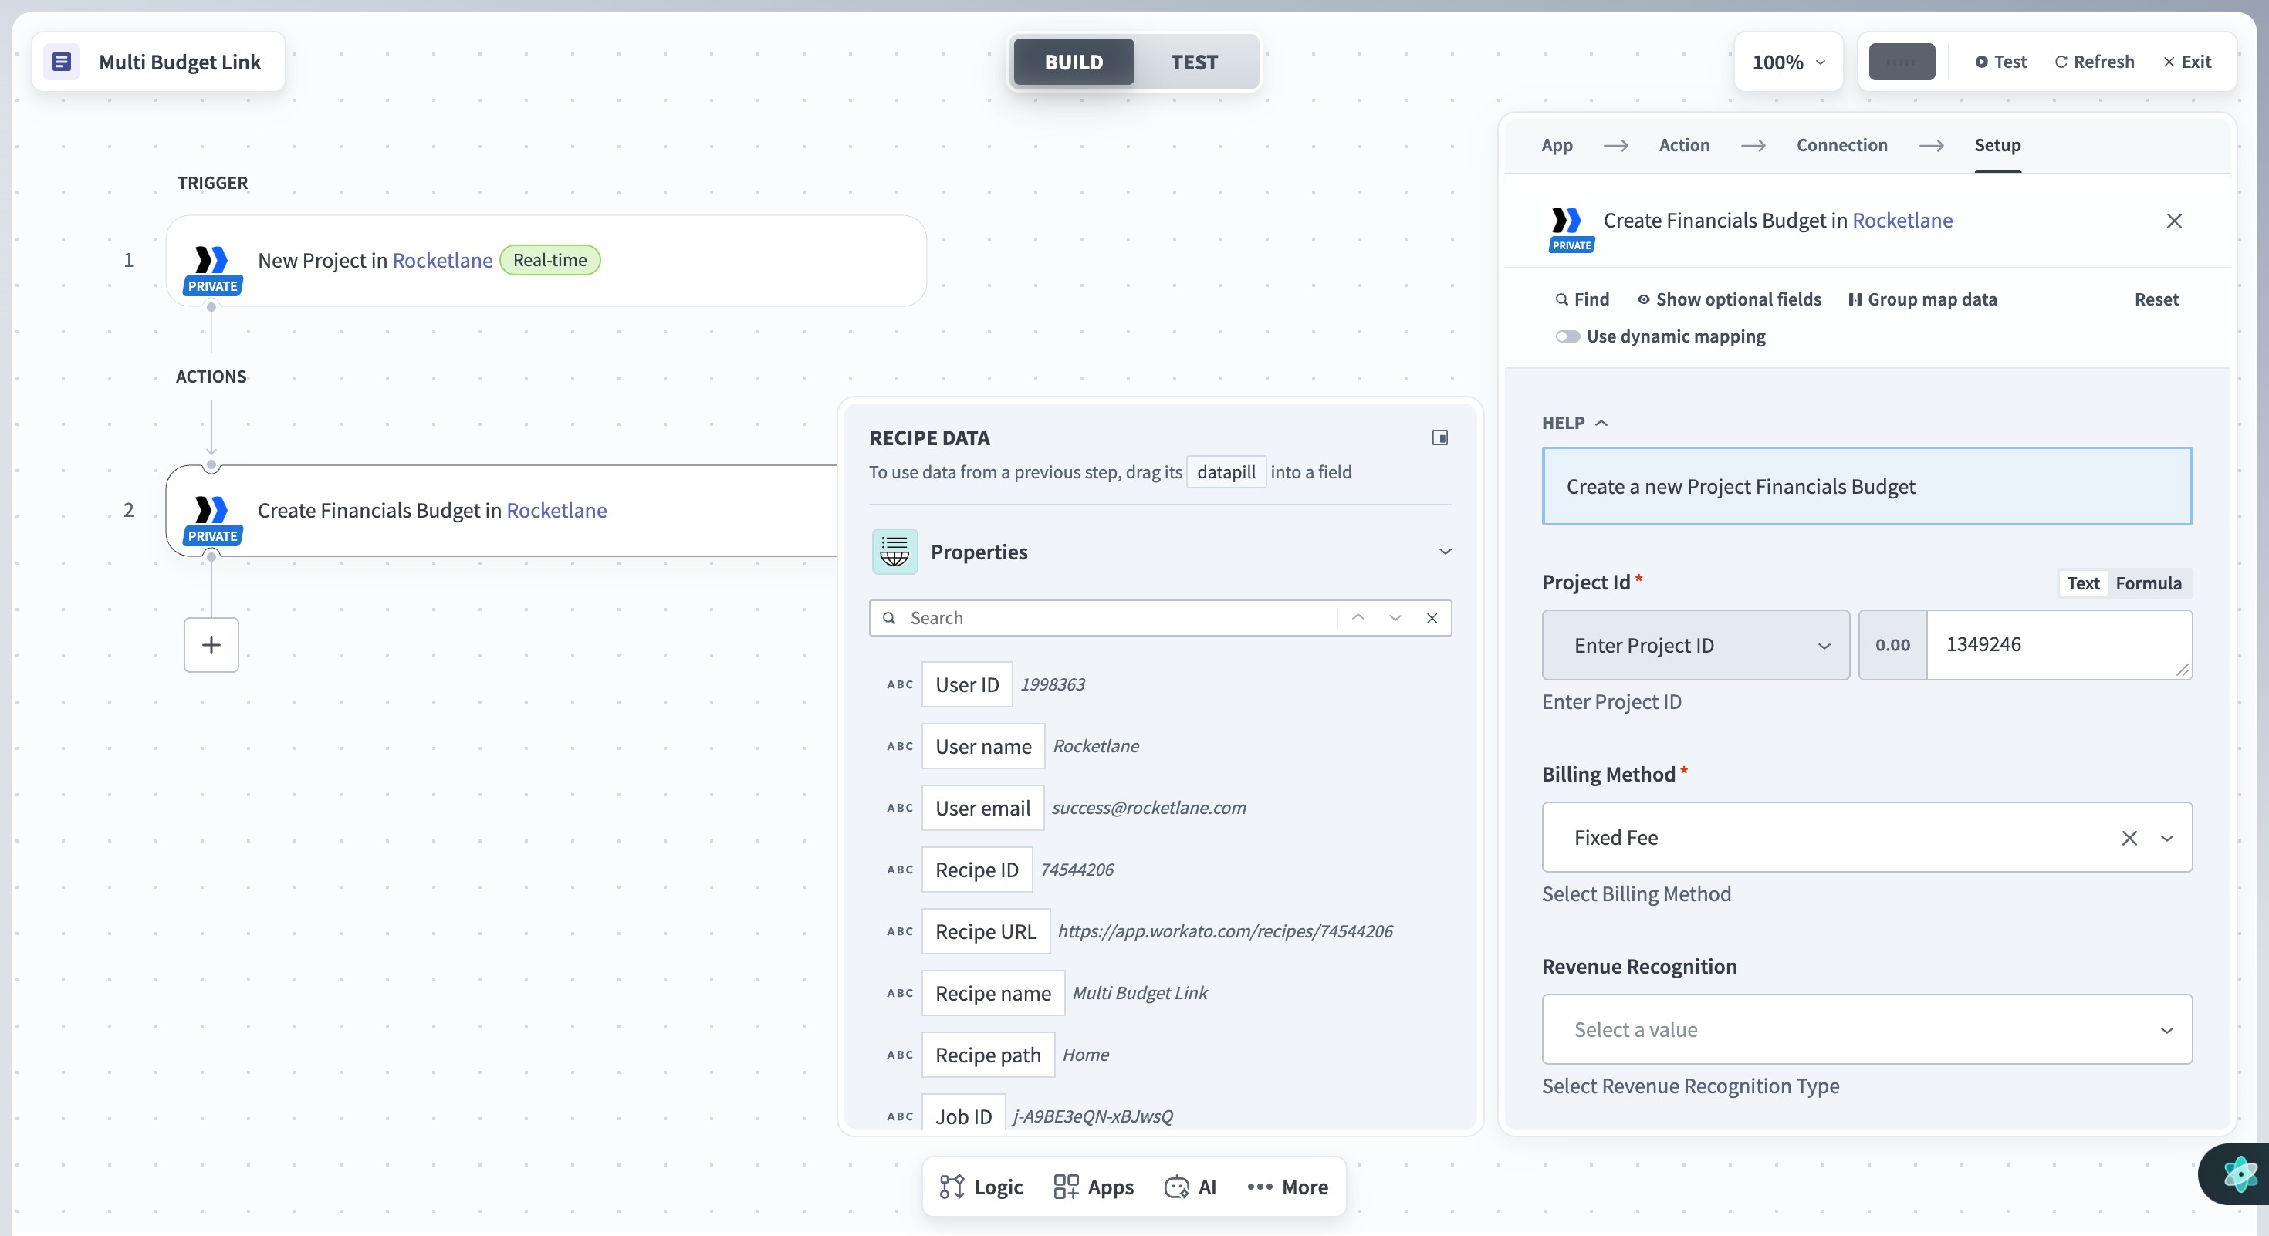
Task: Close the Create Financials Budget setup panel
Action: (2173, 221)
